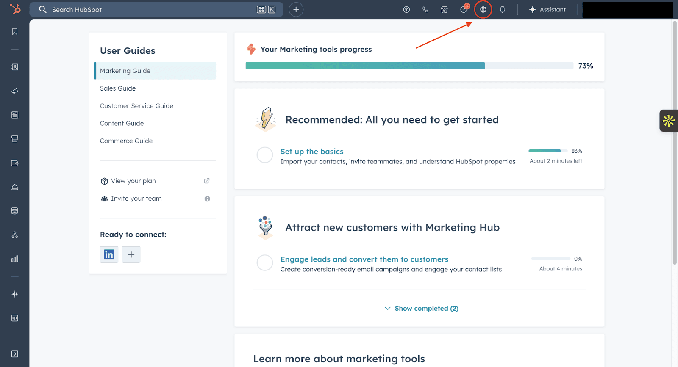Expand the left sidebar navigation
678x367 pixels.
pyautogui.click(x=15, y=354)
